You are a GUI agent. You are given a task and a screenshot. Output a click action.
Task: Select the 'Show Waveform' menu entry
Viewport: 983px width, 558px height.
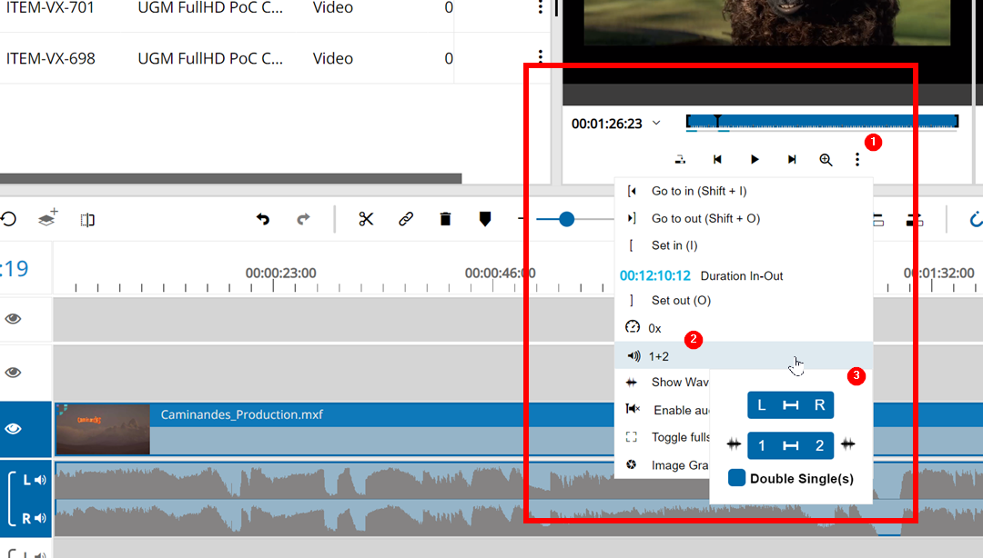point(678,383)
